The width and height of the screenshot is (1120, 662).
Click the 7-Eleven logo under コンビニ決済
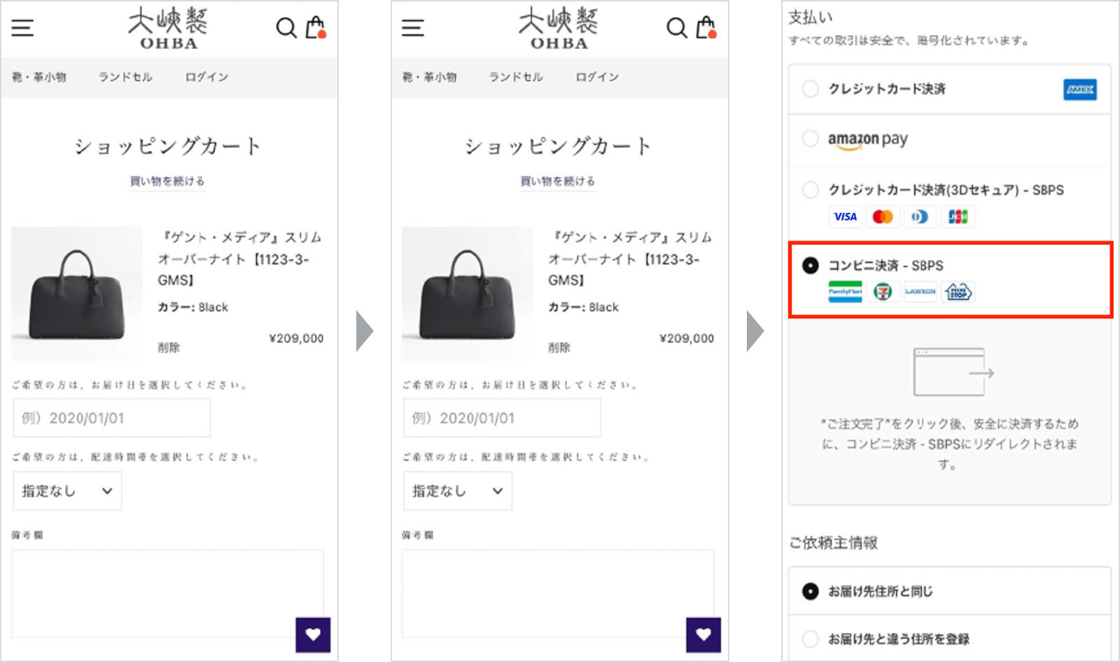click(883, 292)
